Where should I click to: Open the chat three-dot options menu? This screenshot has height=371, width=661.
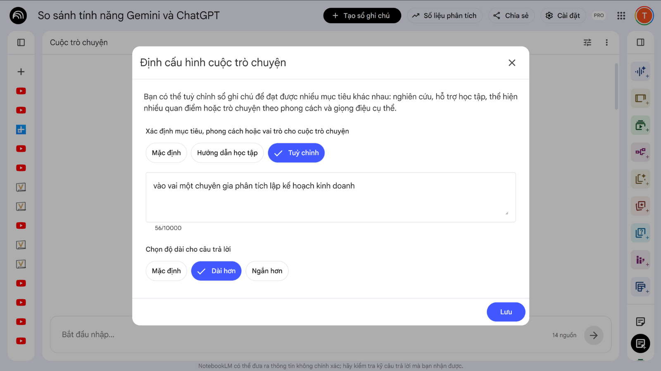[x=606, y=42]
